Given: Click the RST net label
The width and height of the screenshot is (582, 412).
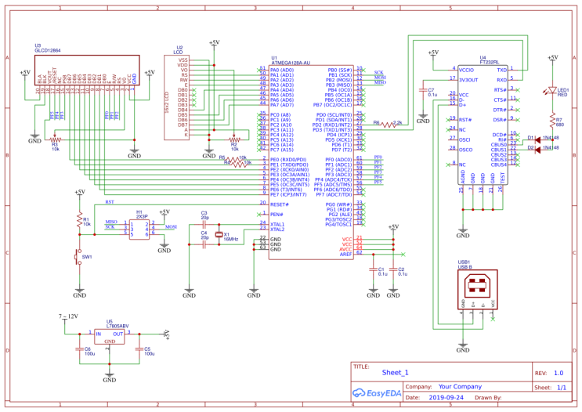Looking at the screenshot, I should (110, 202).
